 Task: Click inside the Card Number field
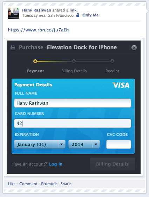pos(73,123)
